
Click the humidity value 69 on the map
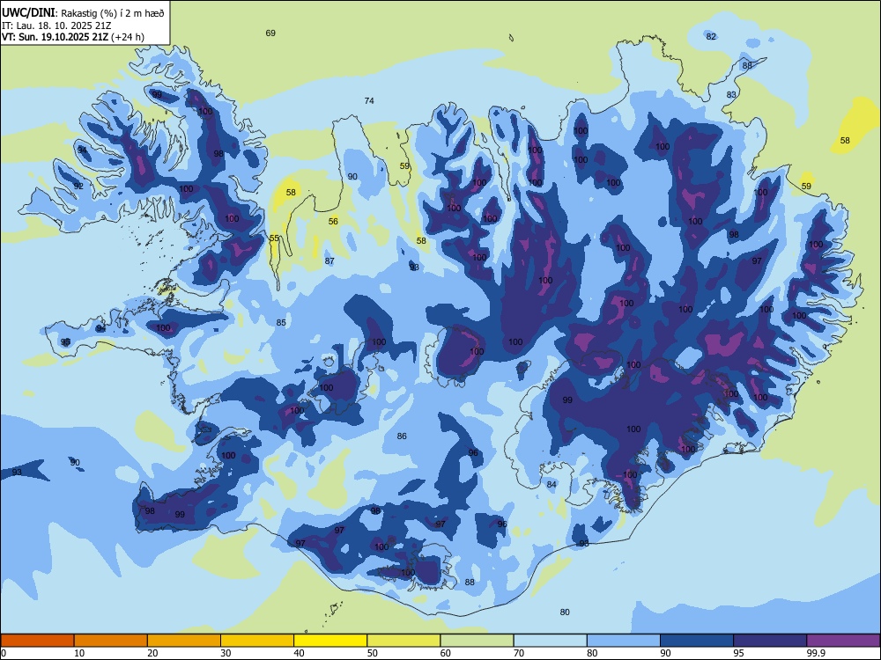click(x=270, y=33)
